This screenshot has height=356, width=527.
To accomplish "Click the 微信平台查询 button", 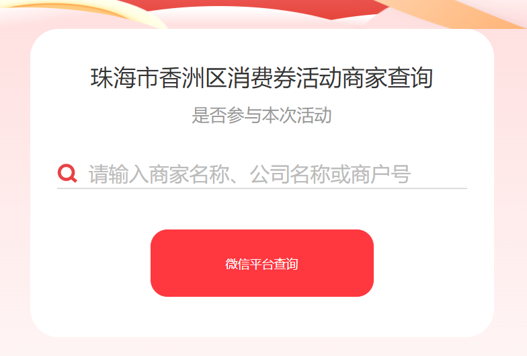I will (x=262, y=263).
